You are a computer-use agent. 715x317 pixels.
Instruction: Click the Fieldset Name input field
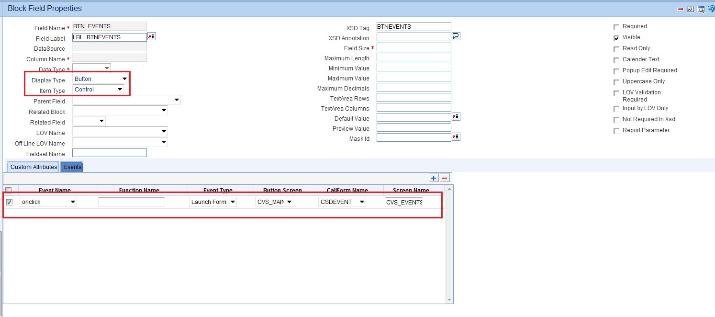[x=110, y=153]
